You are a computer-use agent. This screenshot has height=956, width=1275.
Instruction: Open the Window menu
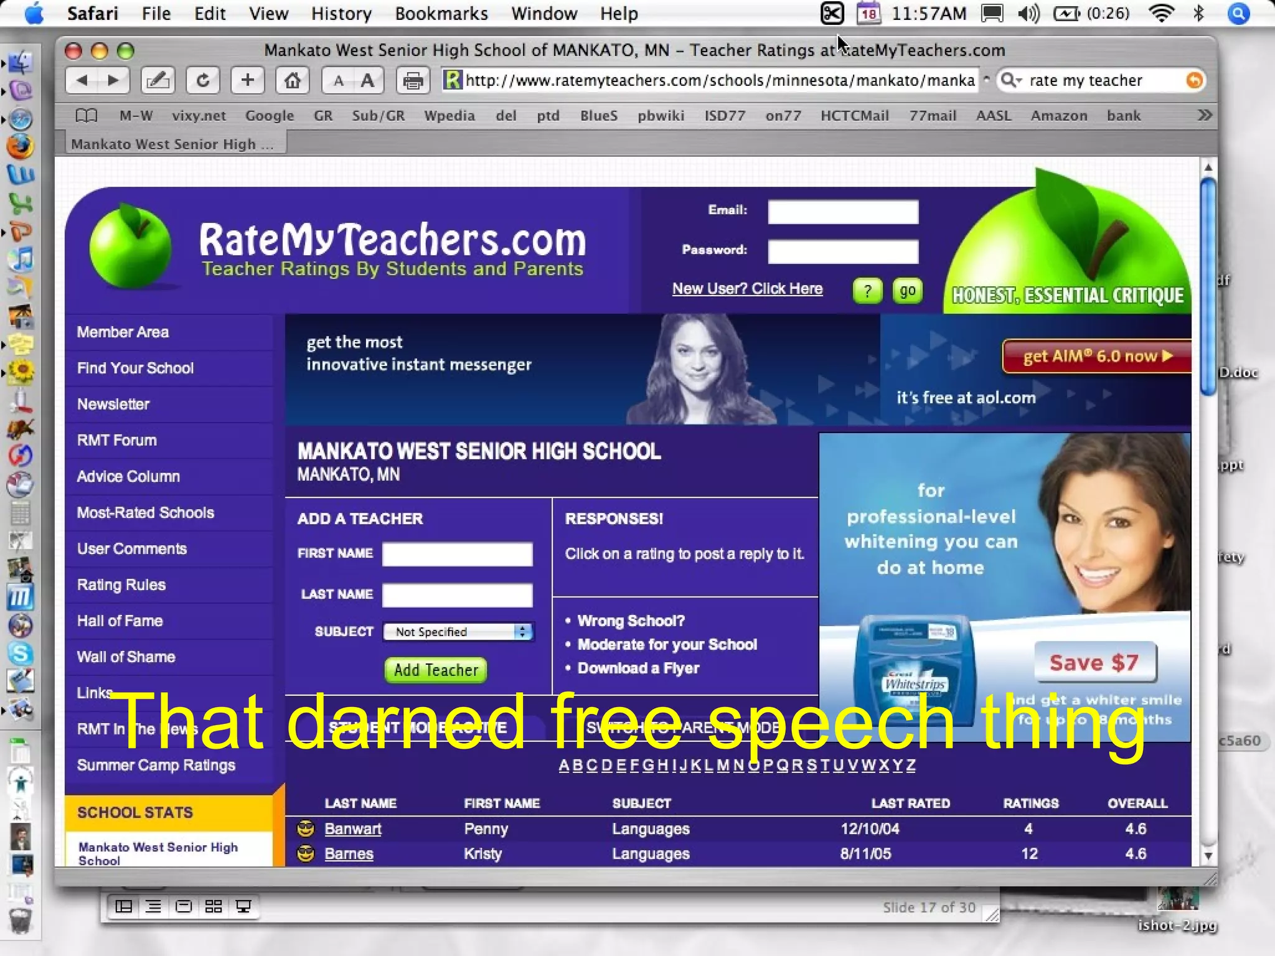(544, 14)
